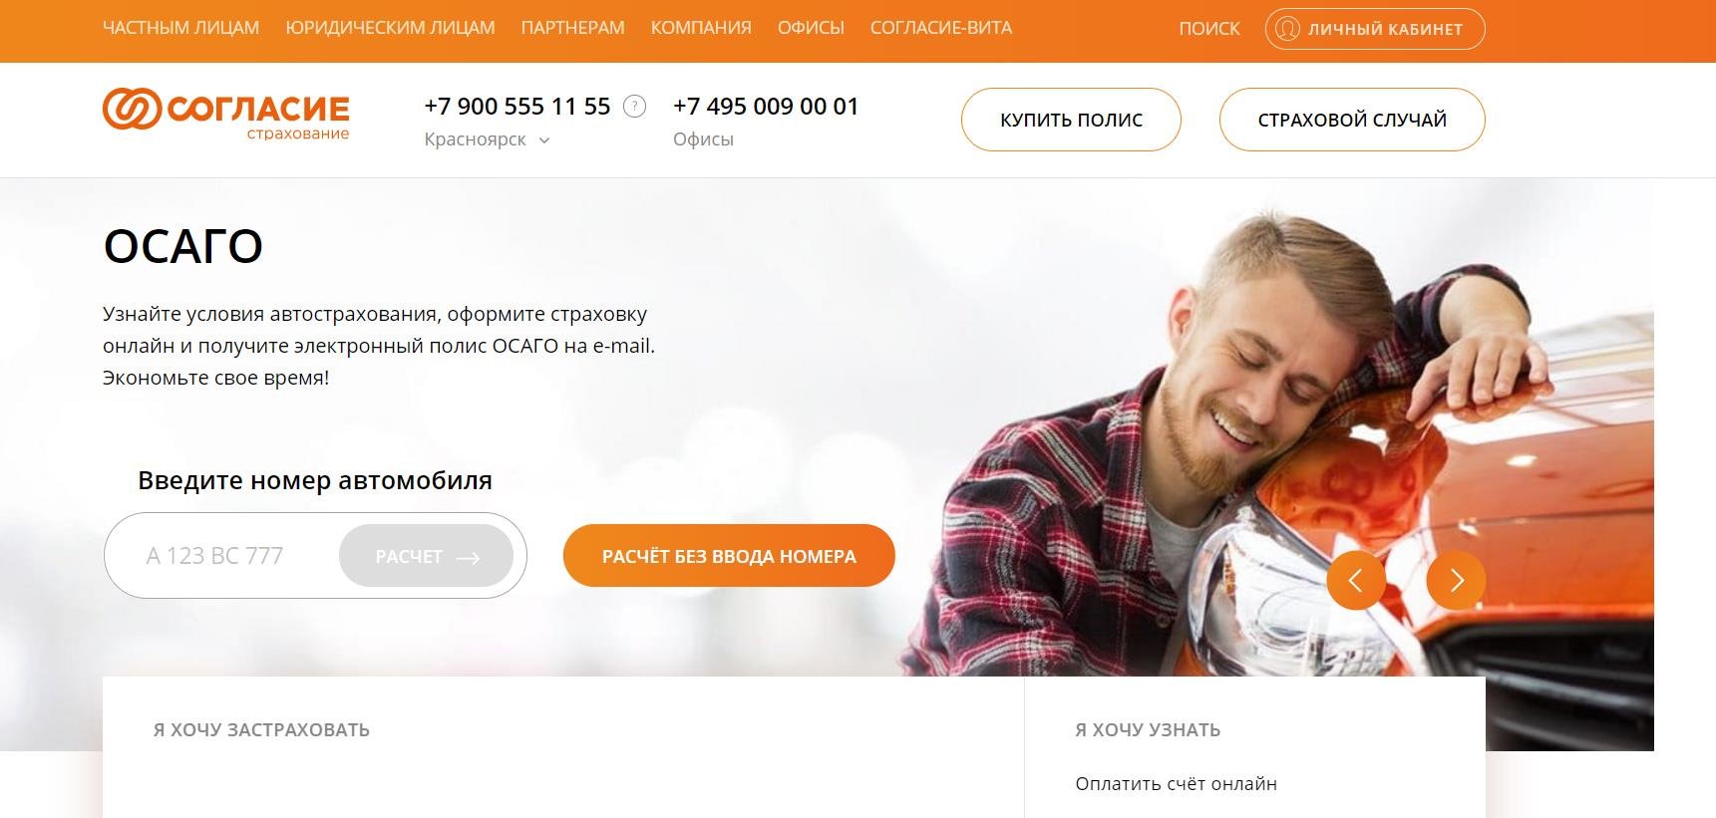Click Расчёт без ввода номера button
1716x818 pixels.
point(729,556)
